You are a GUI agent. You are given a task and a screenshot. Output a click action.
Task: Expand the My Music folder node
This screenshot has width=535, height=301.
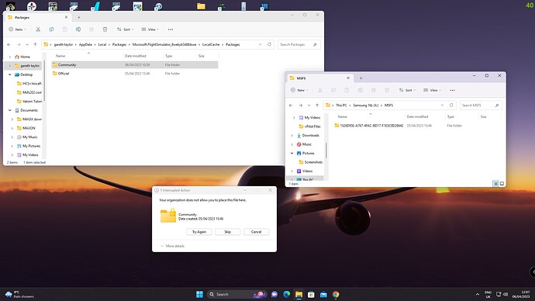(12, 137)
